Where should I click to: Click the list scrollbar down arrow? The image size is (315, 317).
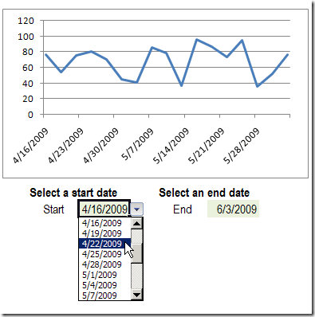137,295
